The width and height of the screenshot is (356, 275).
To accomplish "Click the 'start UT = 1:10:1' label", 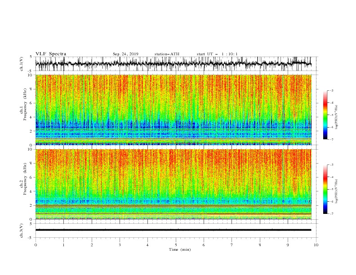I will click(x=217, y=54).
